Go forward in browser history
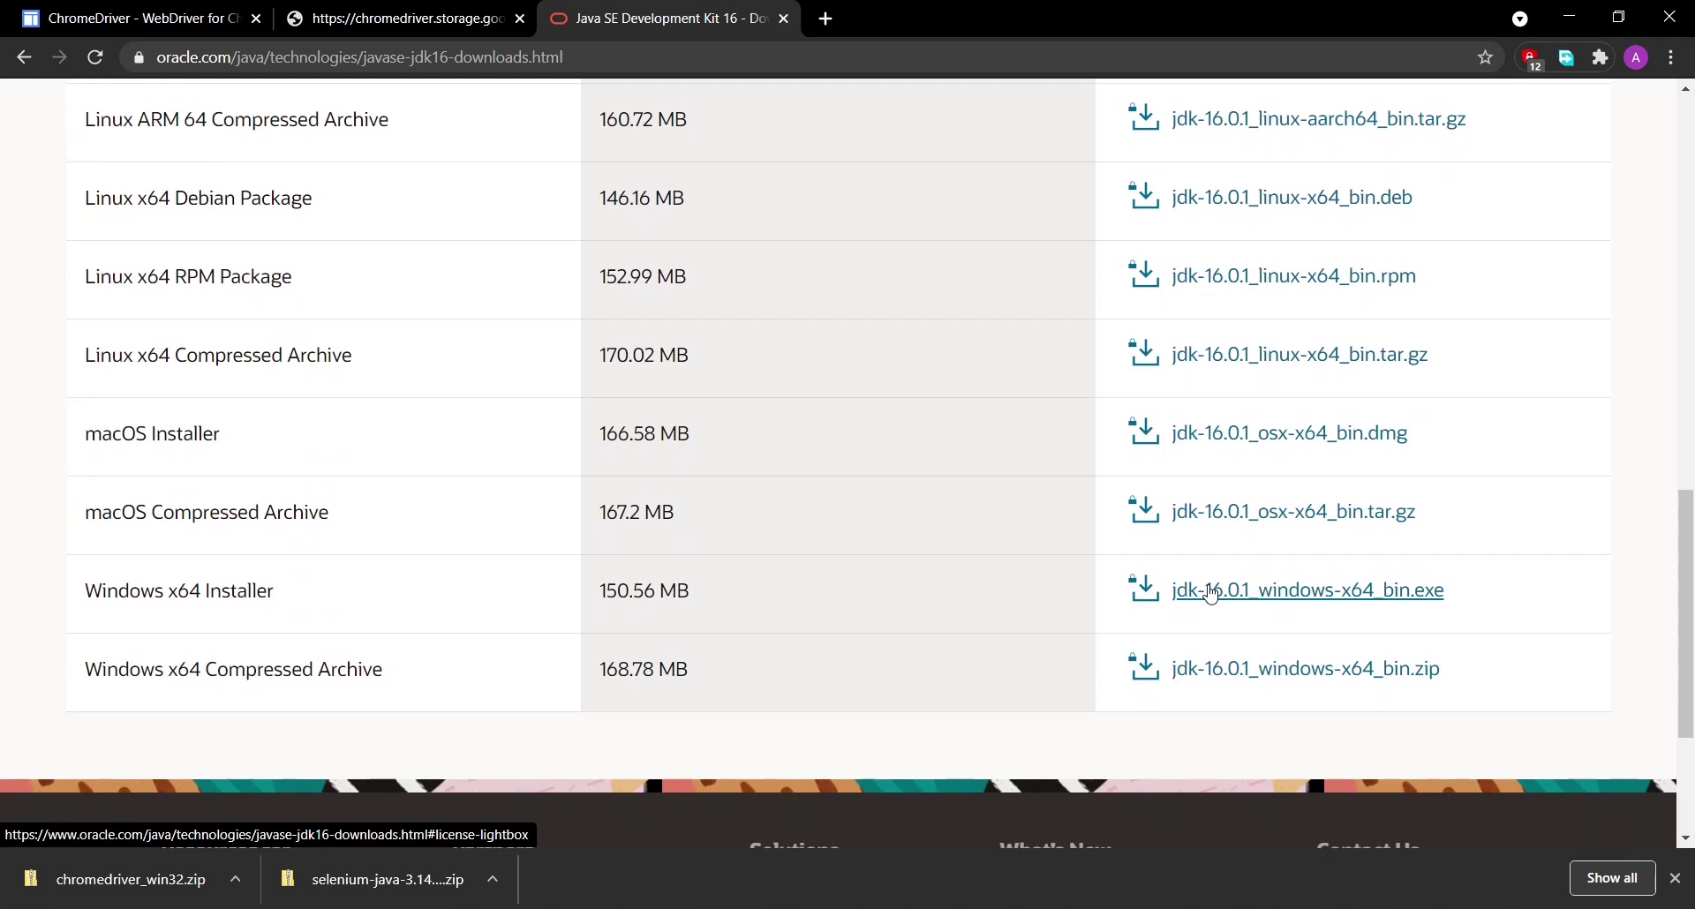Viewport: 1695px width, 909px height. (x=59, y=57)
